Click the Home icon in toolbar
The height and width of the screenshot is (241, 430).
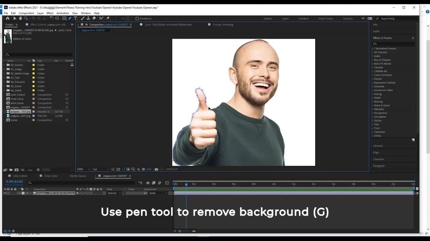[8, 18]
